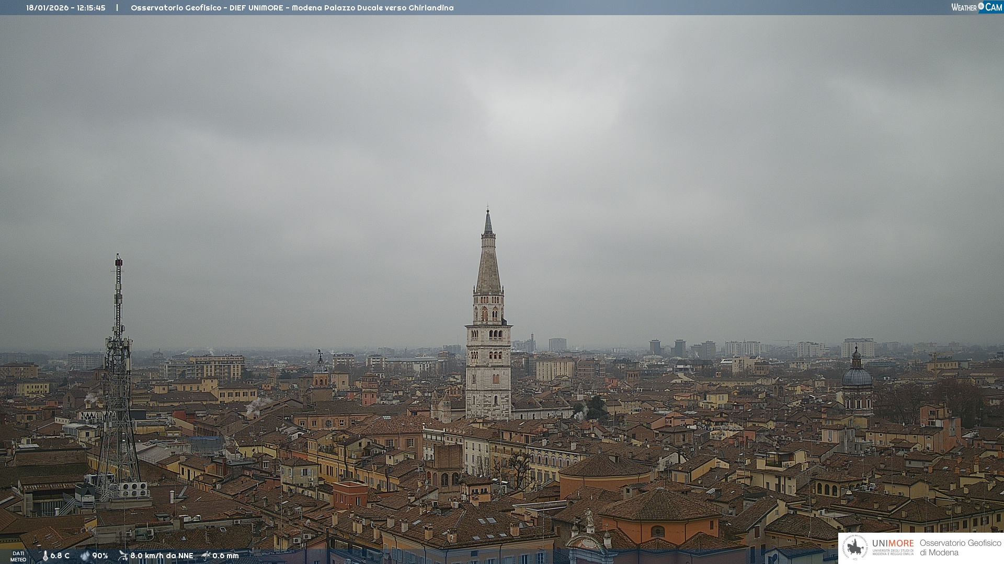The height and width of the screenshot is (564, 1004).
Task: Click the UNIMORE text logo
Action: click(893, 544)
